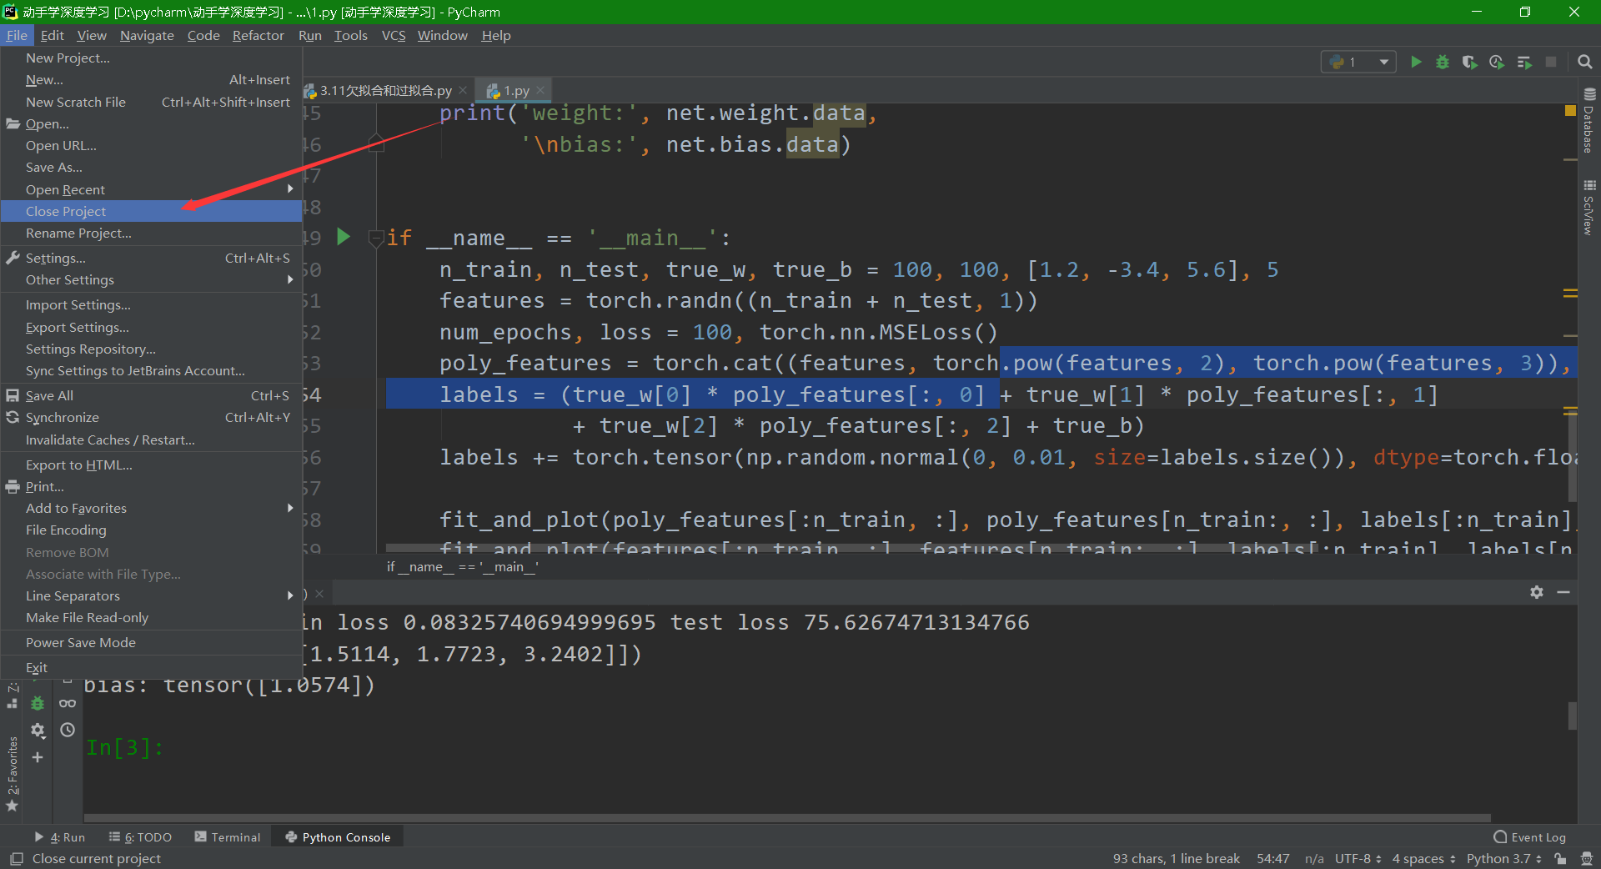Run with Coverage using the shield icon
This screenshot has height=869, width=1601.
(1470, 62)
